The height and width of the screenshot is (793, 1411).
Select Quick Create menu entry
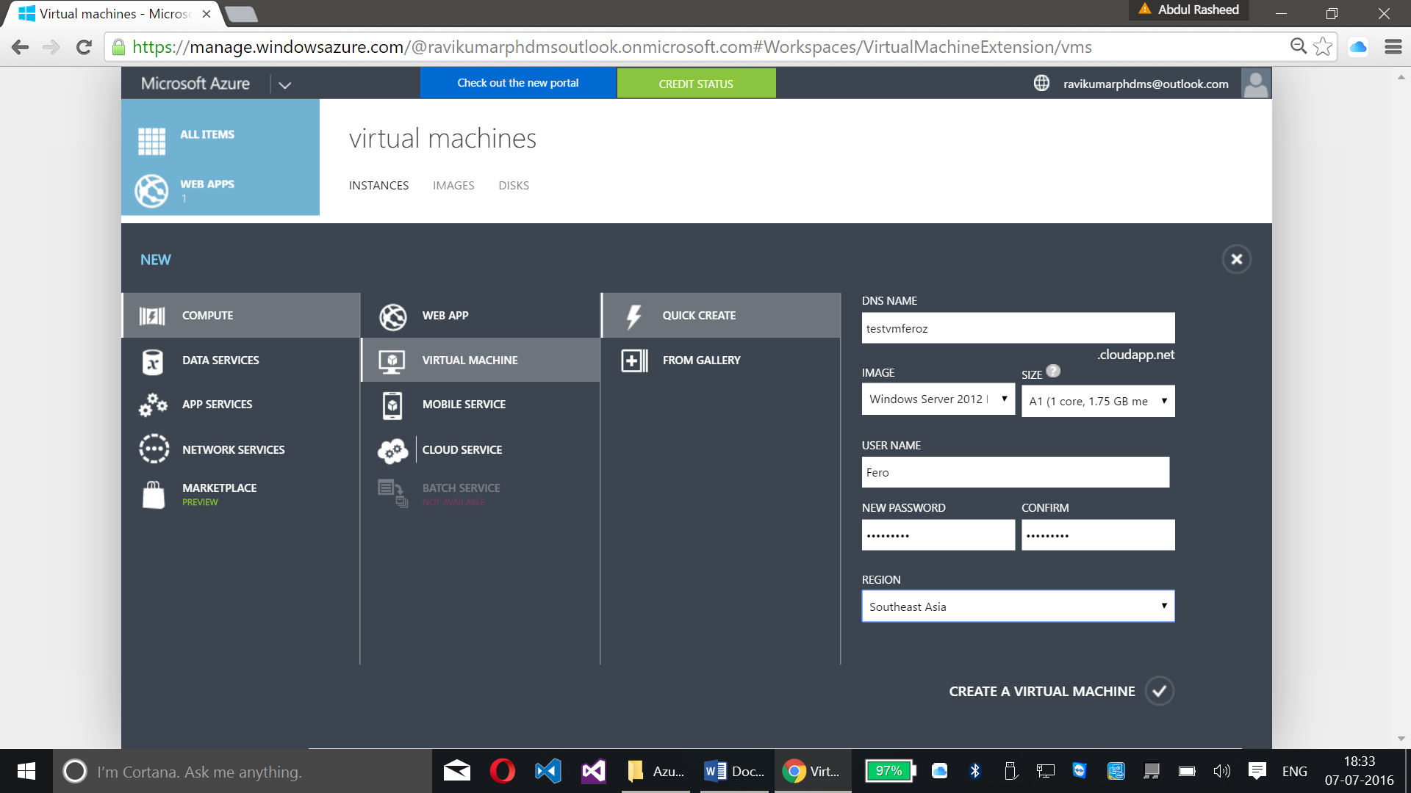721,316
